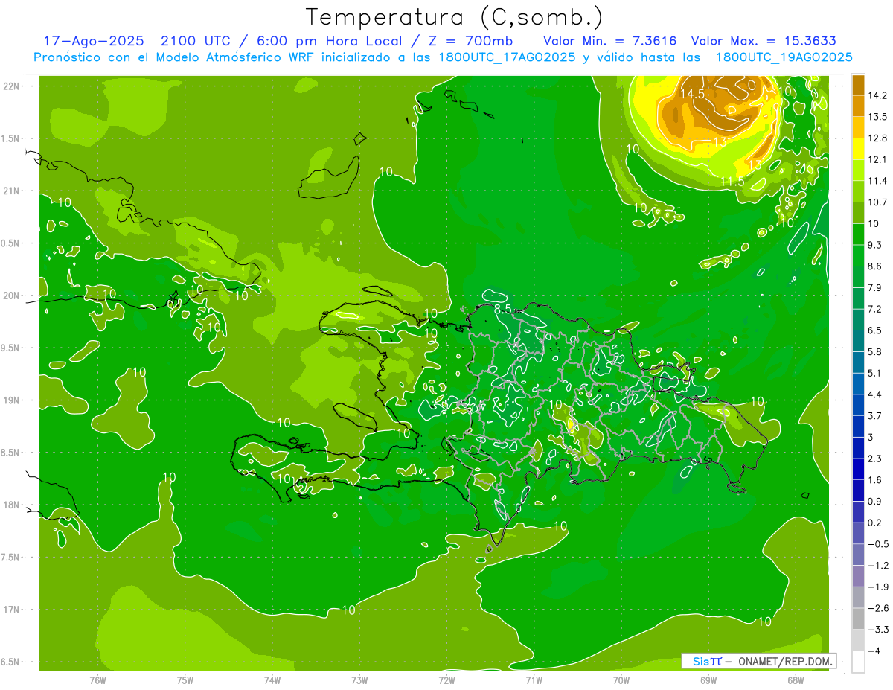Viewport: 893px width, 690px height.
Task: Select the "1800UTC_19AGO2025" valid-until timestamp
Action: point(784,57)
